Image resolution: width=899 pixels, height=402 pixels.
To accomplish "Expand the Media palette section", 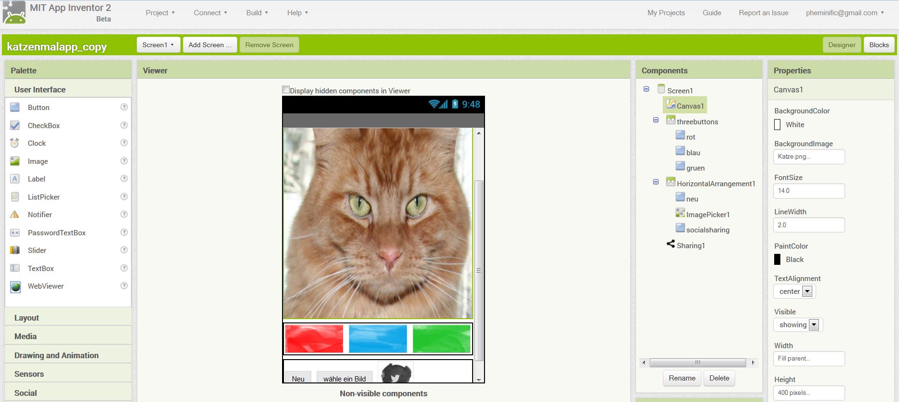I will point(68,336).
